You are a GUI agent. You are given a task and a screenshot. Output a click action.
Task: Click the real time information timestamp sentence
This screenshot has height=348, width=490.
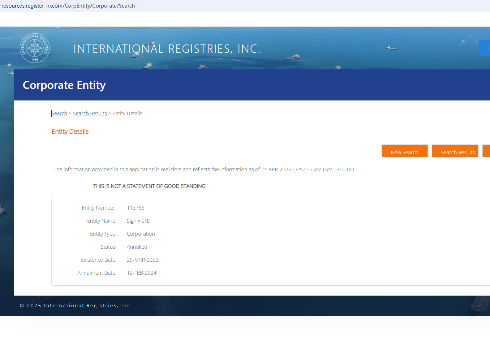coord(204,169)
